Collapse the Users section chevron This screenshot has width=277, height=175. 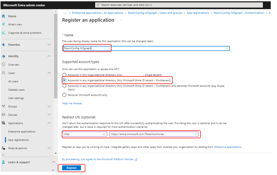(49, 73)
